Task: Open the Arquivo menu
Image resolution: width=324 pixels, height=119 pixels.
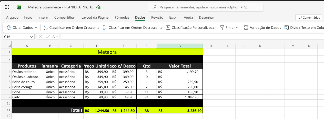Action: point(12,17)
